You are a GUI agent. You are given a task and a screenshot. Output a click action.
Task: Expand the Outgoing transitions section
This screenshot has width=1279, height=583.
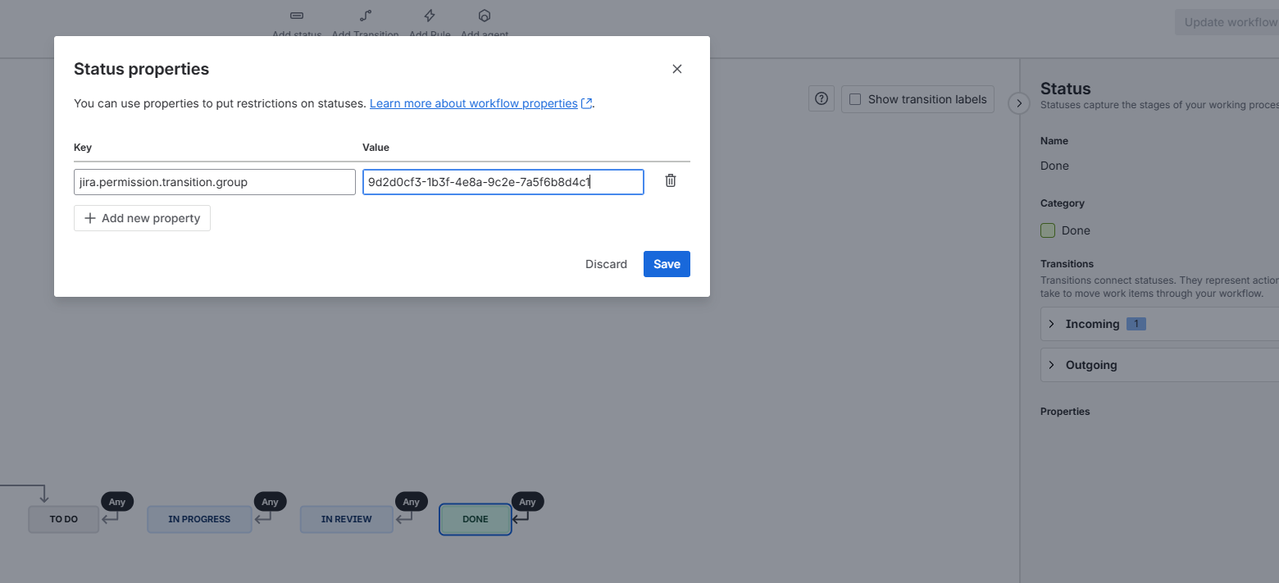tap(1159, 365)
